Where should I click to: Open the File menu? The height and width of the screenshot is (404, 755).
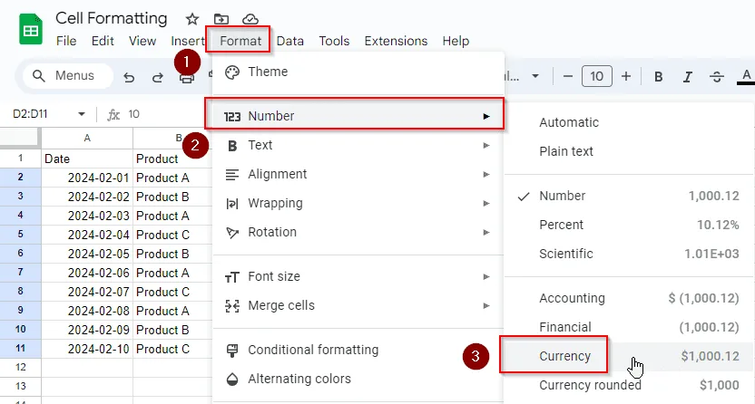tap(66, 41)
